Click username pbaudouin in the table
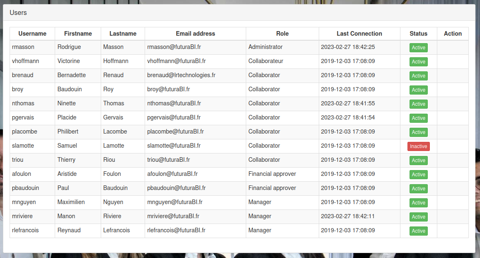Screen dimensions: 480x258 click(x=26, y=188)
